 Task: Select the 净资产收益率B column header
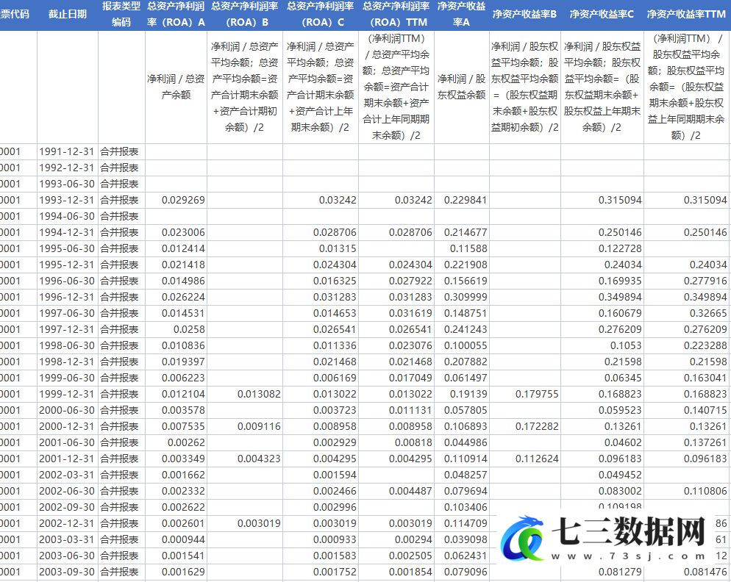[x=525, y=15]
